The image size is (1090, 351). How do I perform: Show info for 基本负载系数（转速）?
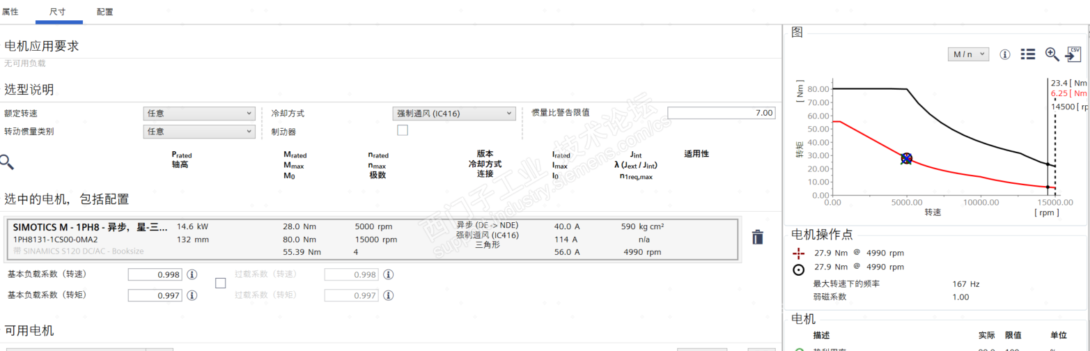click(x=192, y=274)
